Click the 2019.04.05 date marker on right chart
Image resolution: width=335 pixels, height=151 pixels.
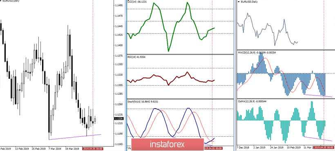click(x=324, y=147)
